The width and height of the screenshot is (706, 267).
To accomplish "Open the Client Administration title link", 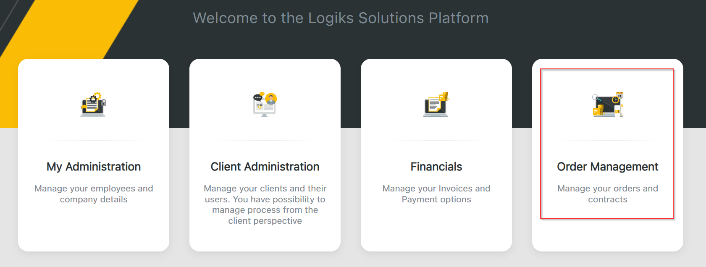I will click(265, 167).
